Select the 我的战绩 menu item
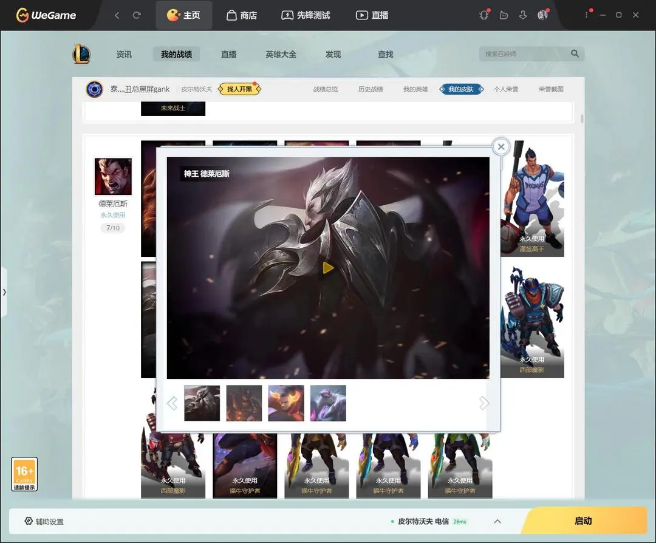This screenshot has width=656, height=543. [176, 55]
